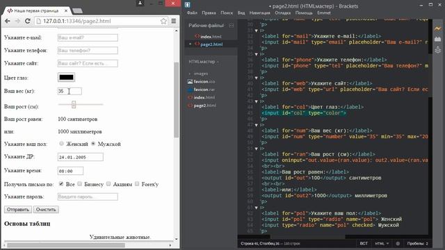Reload the page in Chrome
The height and width of the screenshot is (250, 445).
click(x=28, y=21)
